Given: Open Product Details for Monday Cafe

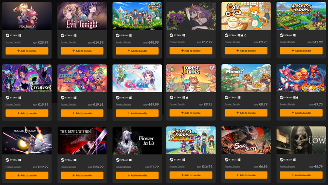Looking at the screenshot, I should [x=232, y=104].
